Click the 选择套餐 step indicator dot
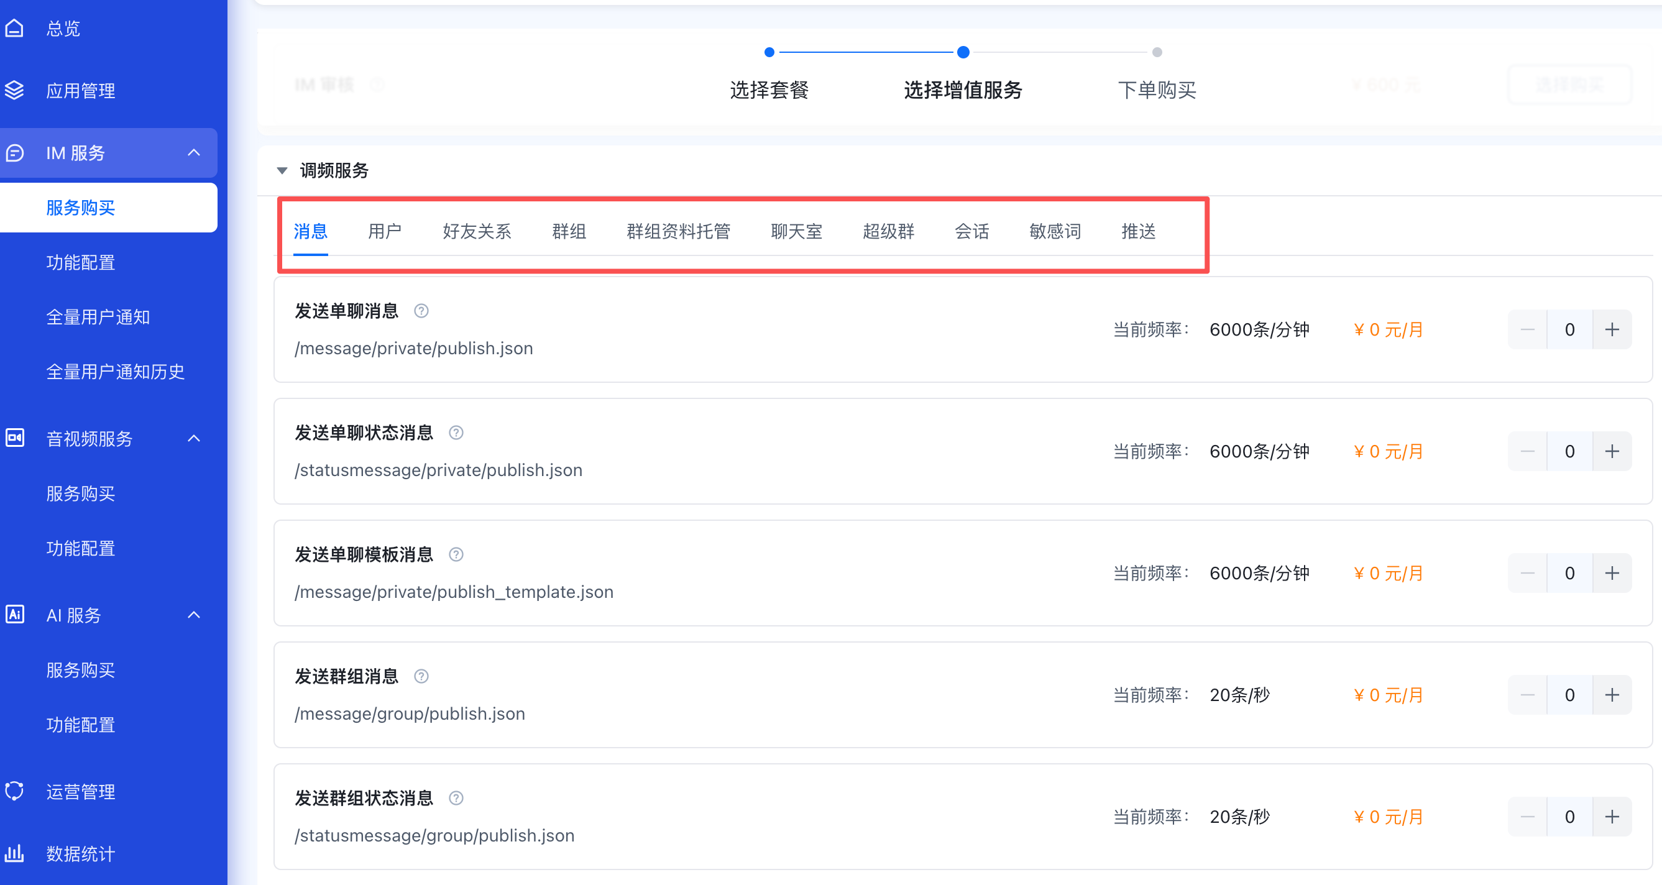The height and width of the screenshot is (885, 1662). pyautogui.click(x=769, y=52)
